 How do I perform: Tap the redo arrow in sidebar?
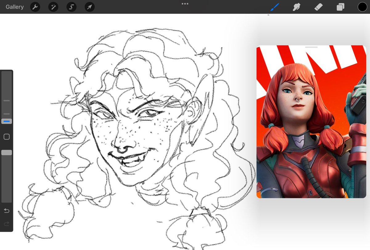[6, 224]
